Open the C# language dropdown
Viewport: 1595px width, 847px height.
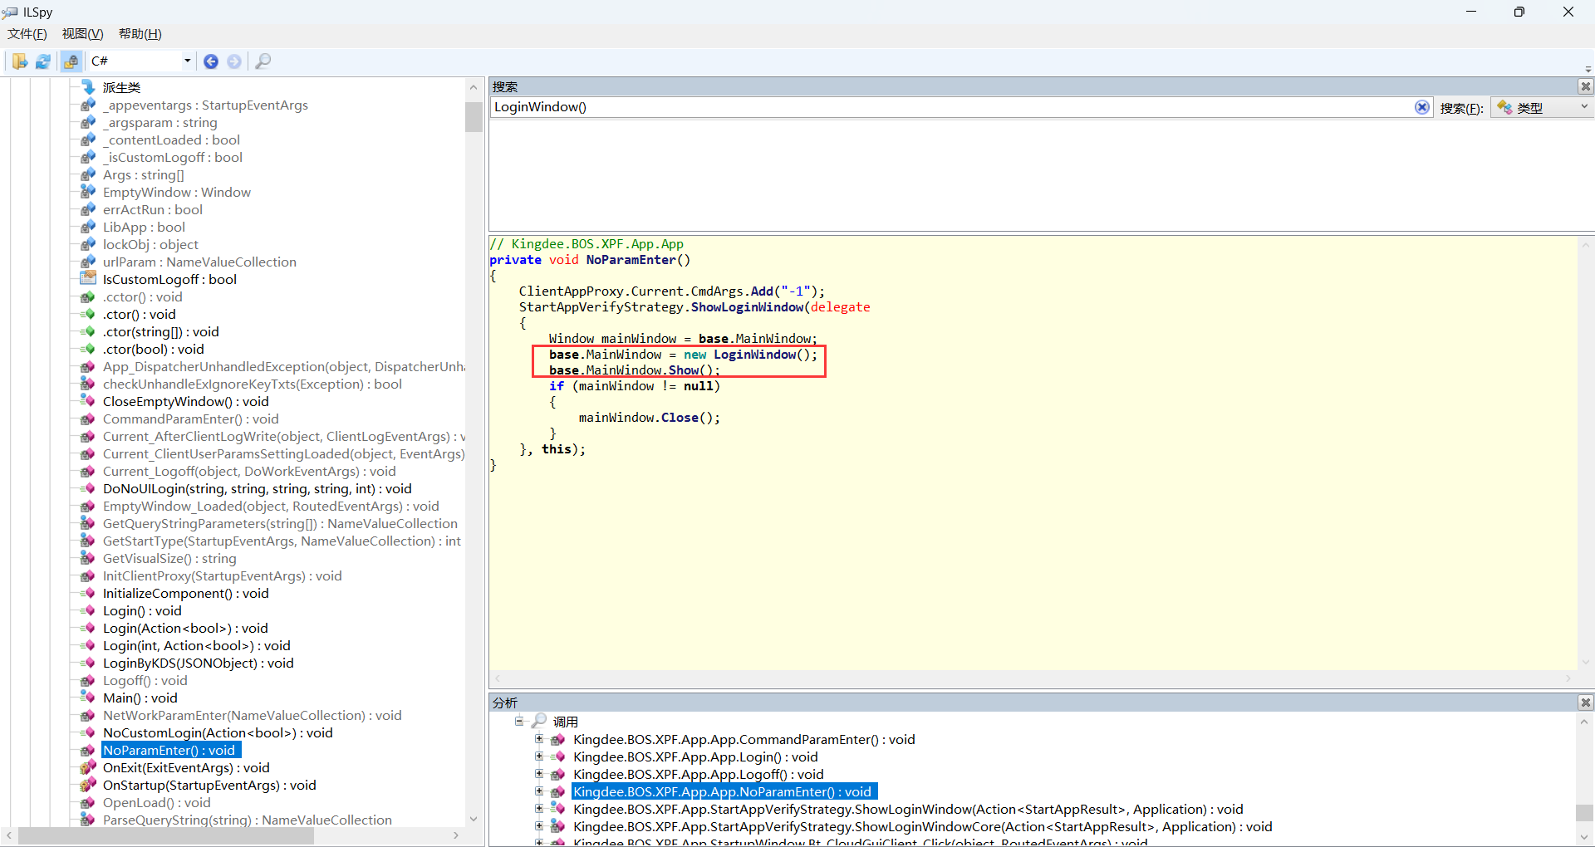(x=187, y=61)
